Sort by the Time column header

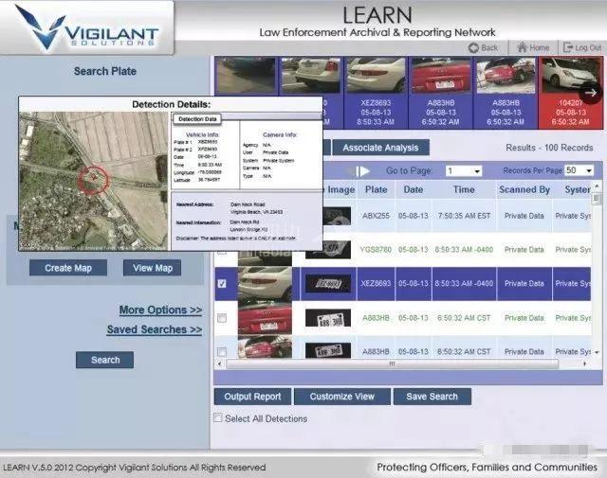pyautogui.click(x=464, y=189)
